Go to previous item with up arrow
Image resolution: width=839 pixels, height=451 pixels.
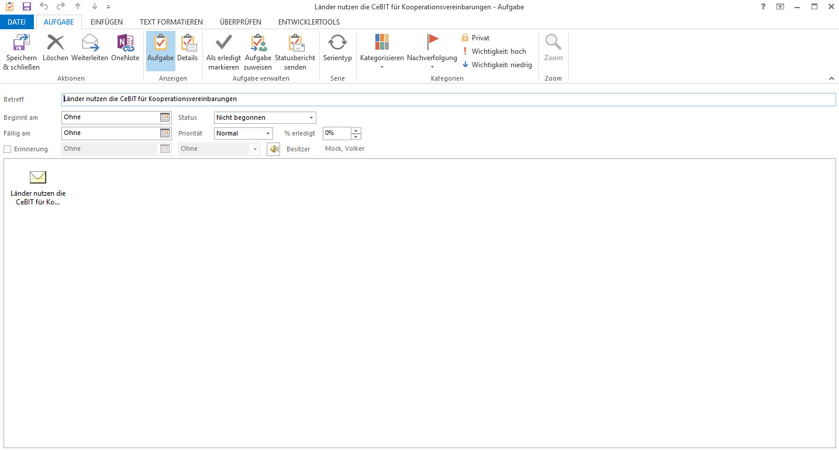pyautogui.click(x=78, y=6)
